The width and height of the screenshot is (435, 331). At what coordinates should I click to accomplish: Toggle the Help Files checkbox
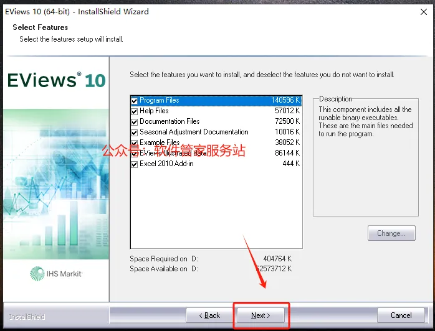pos(134,111)
